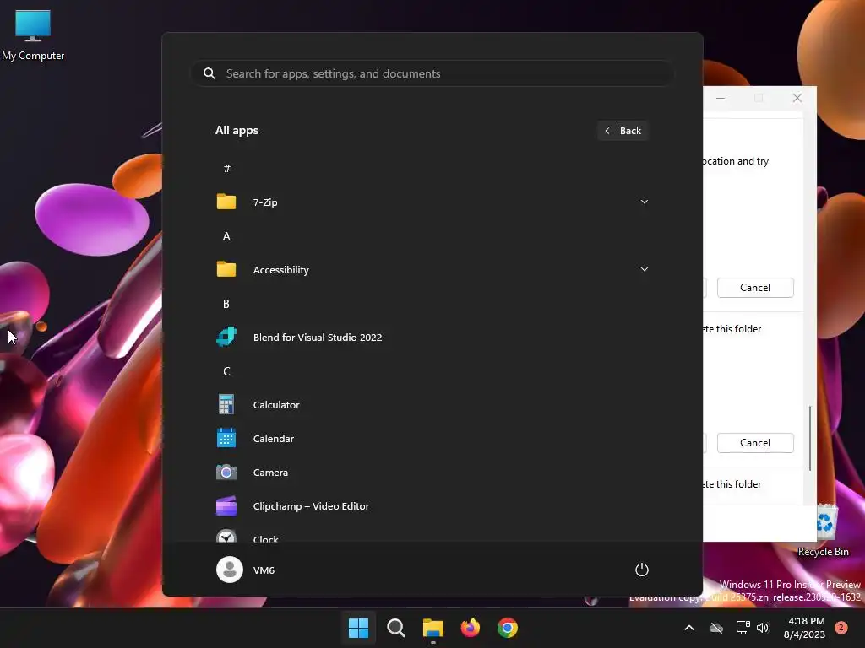Click the VM6 user avatar

(230, 570)
